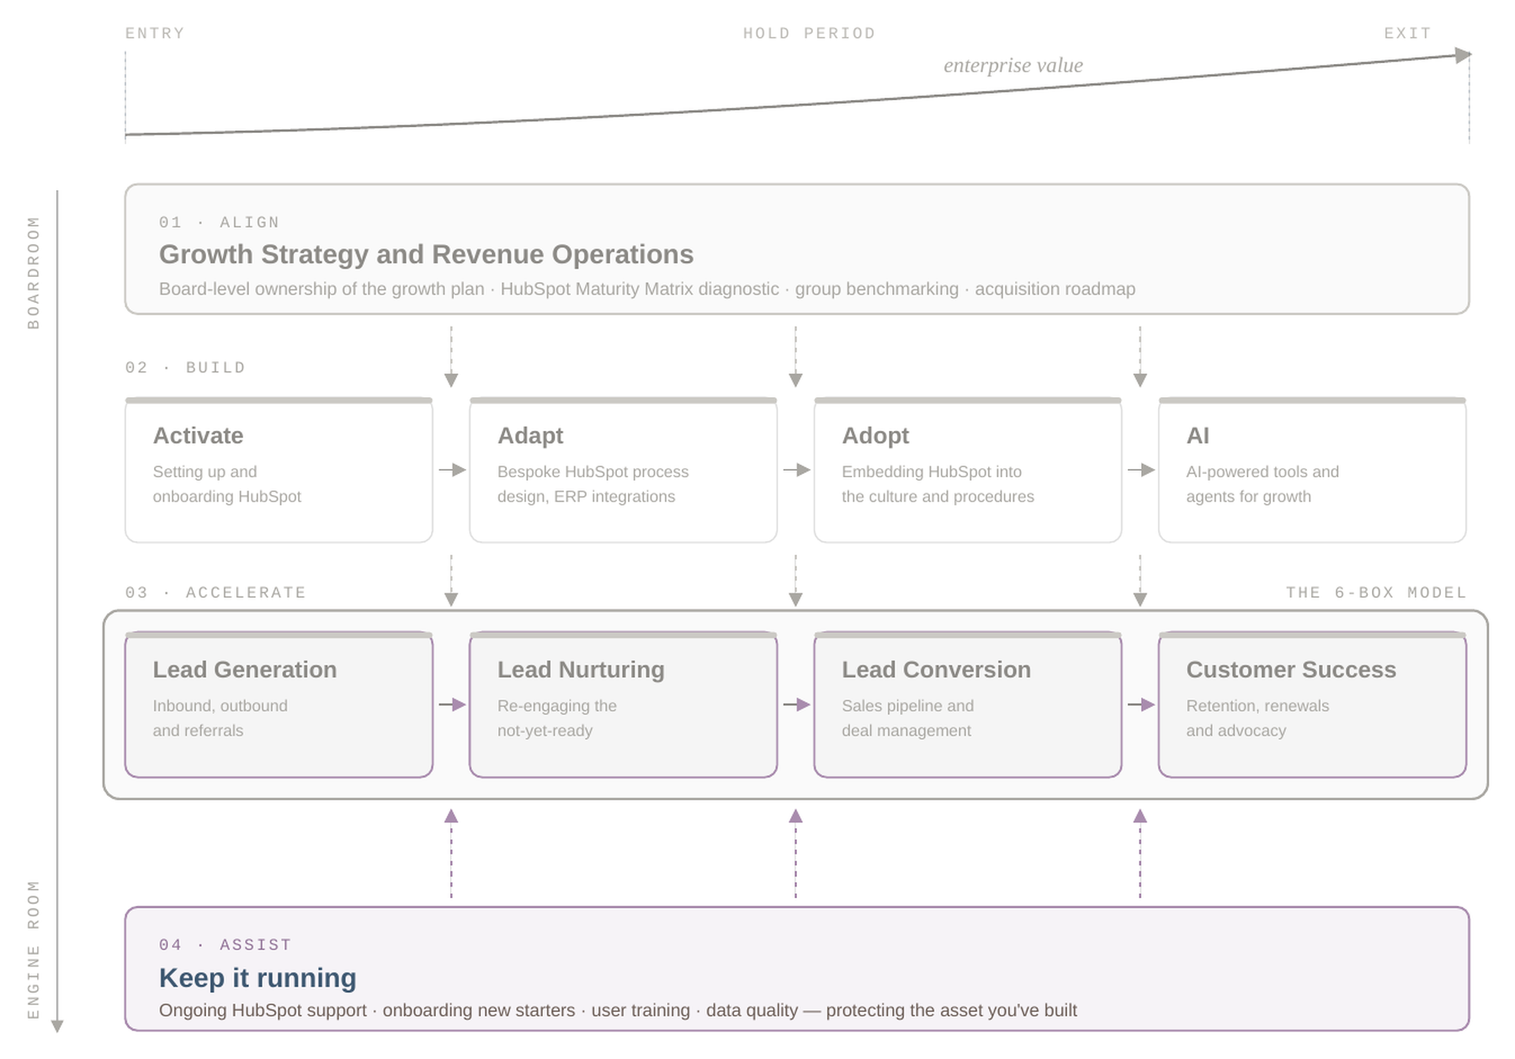This screenshot has height=1059, width=1515.
Task: Click 'Sales pipeline and deal management' text
Action: [x=907, y=718]
